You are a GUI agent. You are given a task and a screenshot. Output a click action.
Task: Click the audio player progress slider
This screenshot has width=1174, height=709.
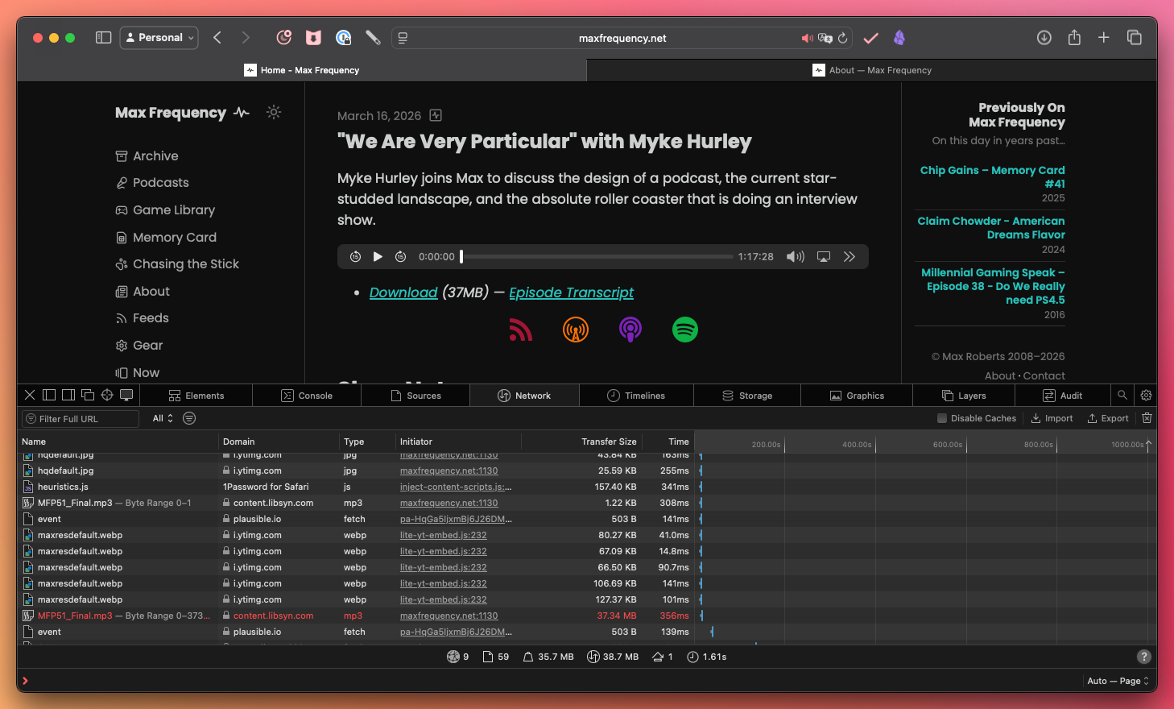[x=596, y=257]
